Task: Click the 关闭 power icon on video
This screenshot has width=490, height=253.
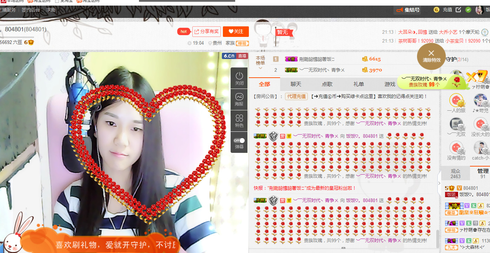Action: [239, 78]
